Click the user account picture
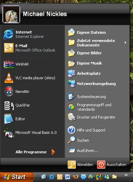This screenshot has width=133, height=182. [x=11, y=14]
